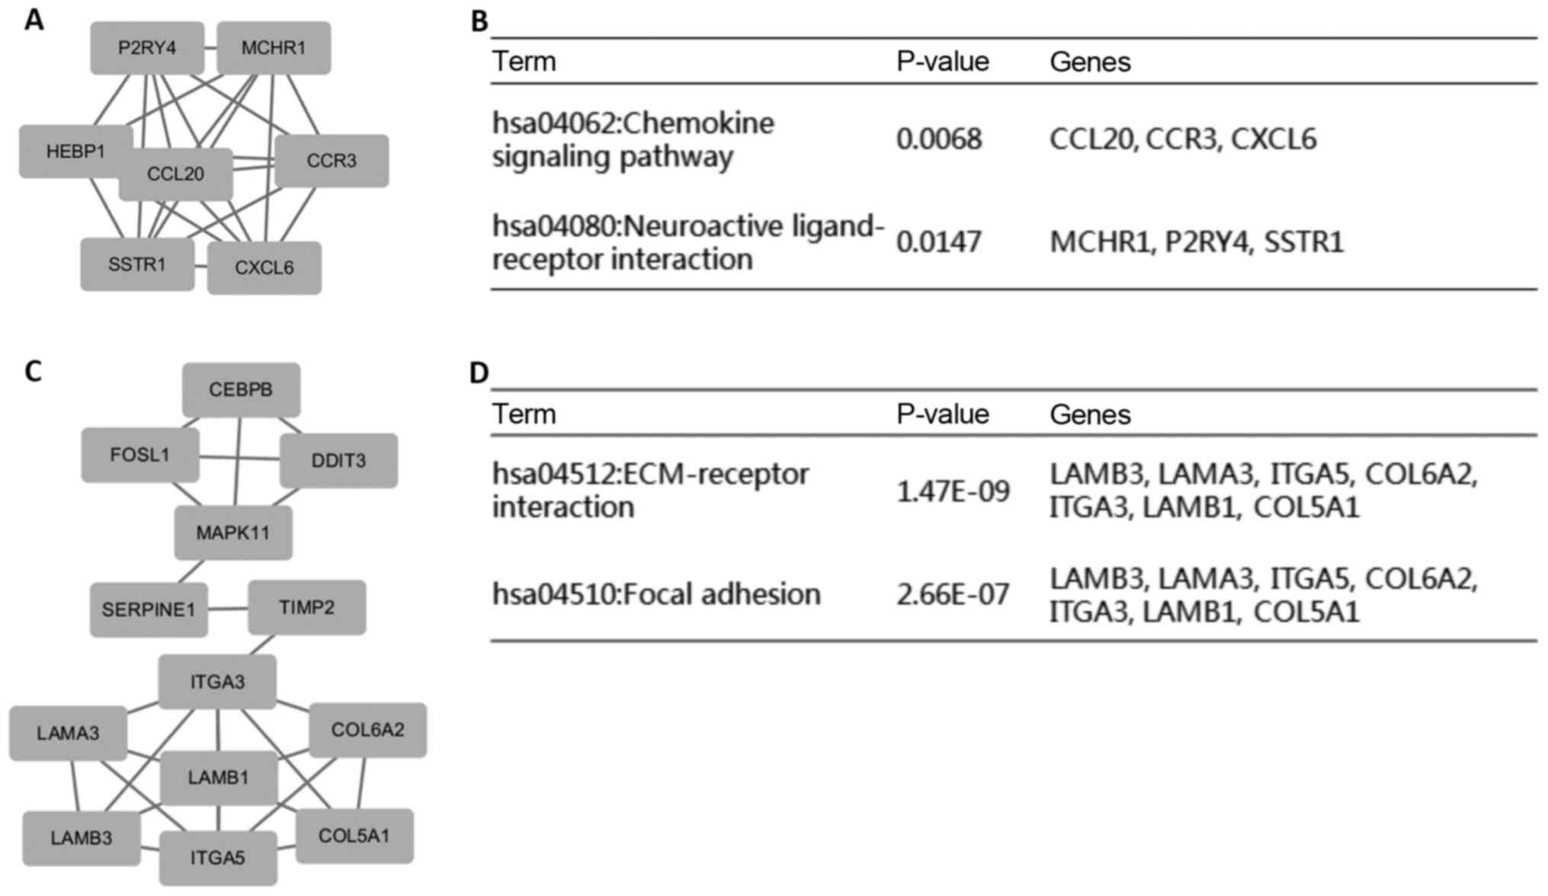Select the CCL20 node in the network

point(176,174)
